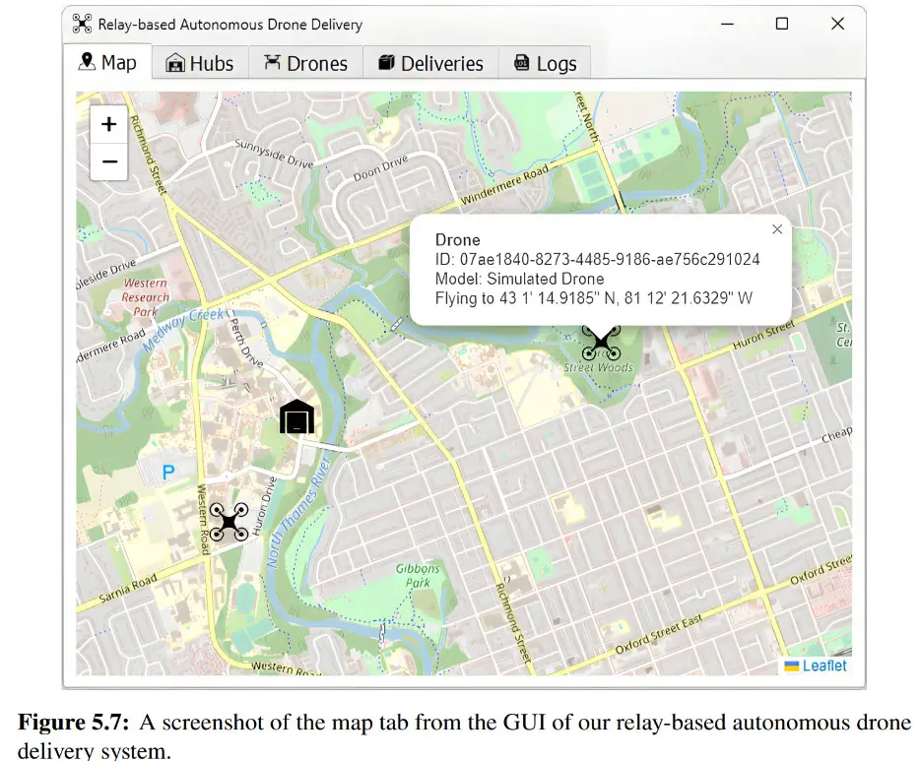
Task: Zoom in the map with plus button
Action: [109, 124]
